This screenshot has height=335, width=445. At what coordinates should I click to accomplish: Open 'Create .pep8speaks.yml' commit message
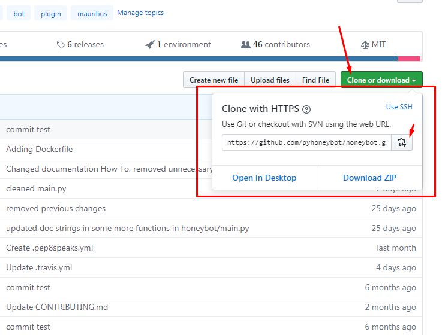pyautogui.click(x=49, y=248)
